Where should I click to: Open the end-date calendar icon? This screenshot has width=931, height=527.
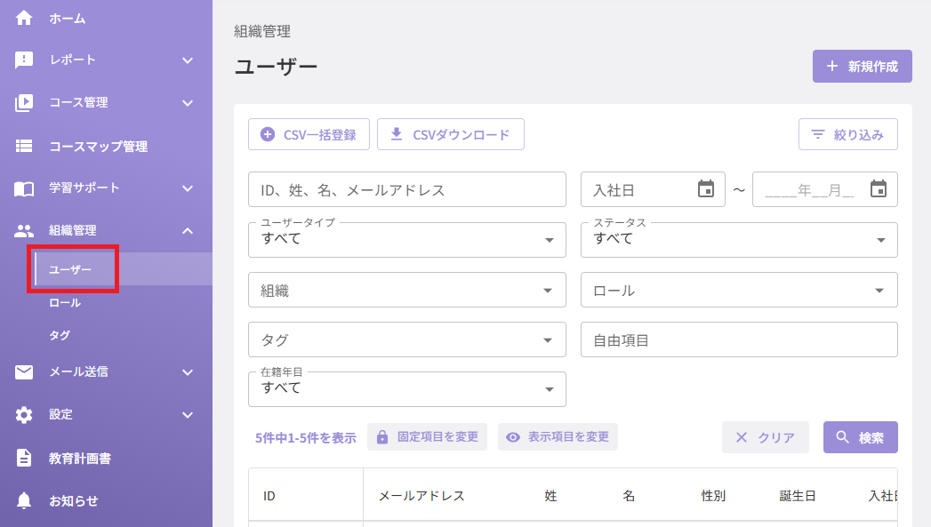pyautogui.click(x=879, y=188)
